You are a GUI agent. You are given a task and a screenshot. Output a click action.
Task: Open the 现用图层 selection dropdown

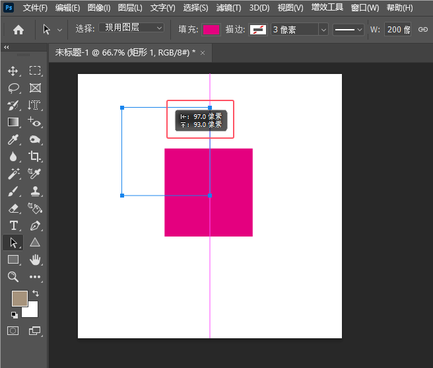[131, 28]
